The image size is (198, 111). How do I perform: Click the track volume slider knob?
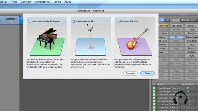tap(11, 22)
